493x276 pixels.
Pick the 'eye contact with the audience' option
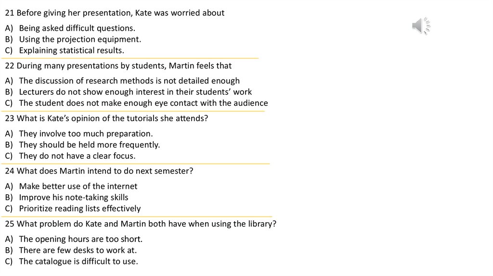pos(143,103)
